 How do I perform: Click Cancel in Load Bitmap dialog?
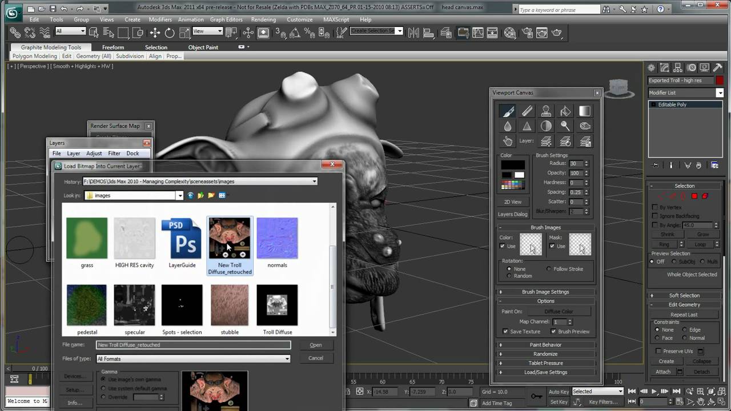[316, 358]
